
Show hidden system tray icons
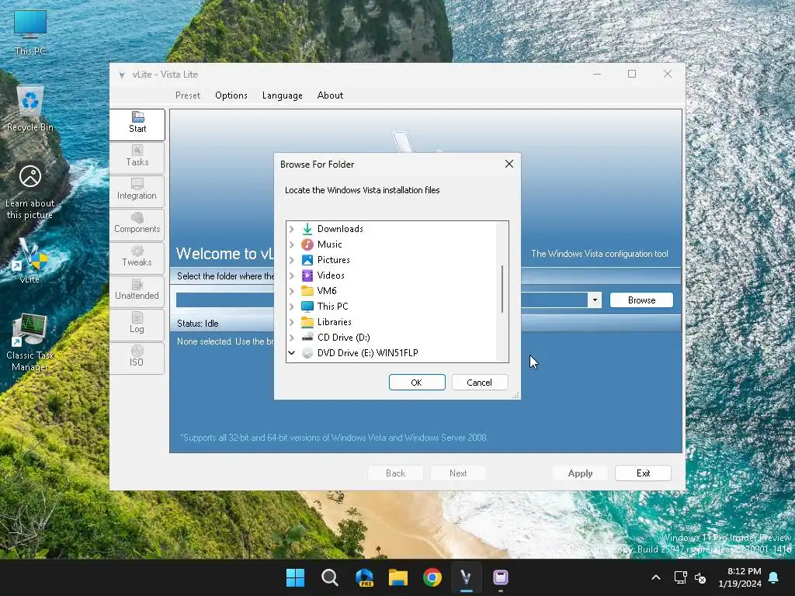click(x=655, y=577)
